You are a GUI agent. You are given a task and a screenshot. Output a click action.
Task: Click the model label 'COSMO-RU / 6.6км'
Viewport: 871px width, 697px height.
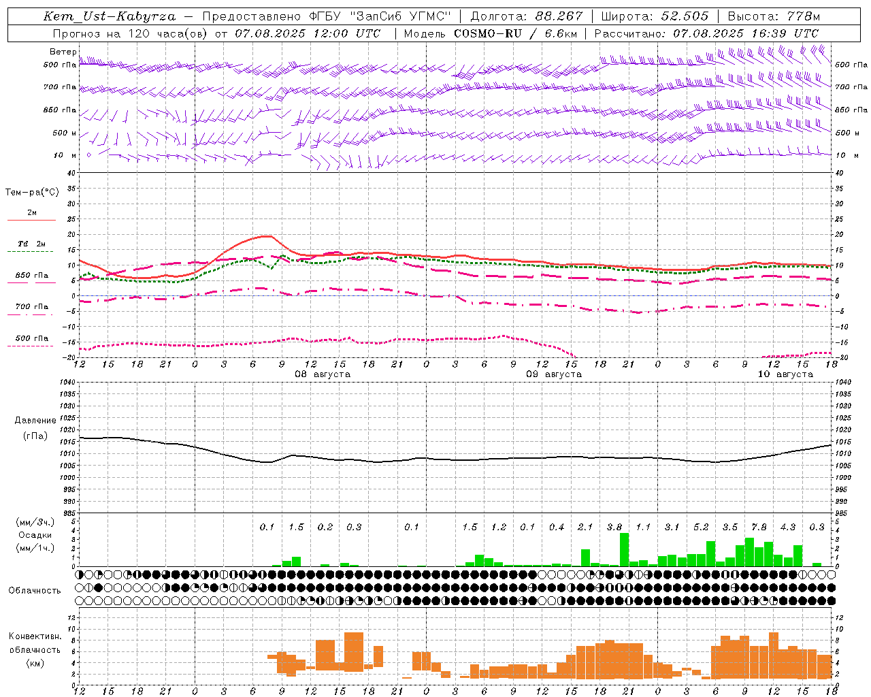click(515, 33)
